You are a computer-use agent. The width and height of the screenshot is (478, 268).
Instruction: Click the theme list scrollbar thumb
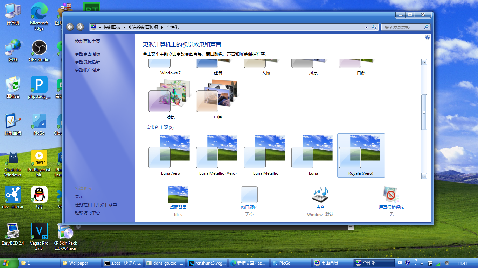[x=424, y=112]
